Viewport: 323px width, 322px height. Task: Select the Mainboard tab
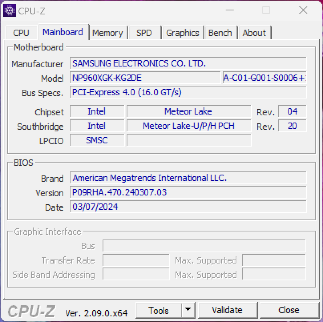point(63,32)
